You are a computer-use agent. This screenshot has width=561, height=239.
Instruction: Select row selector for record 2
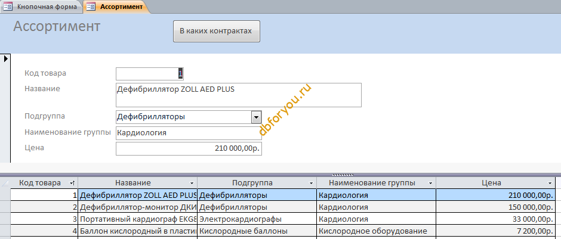(5, 207)
